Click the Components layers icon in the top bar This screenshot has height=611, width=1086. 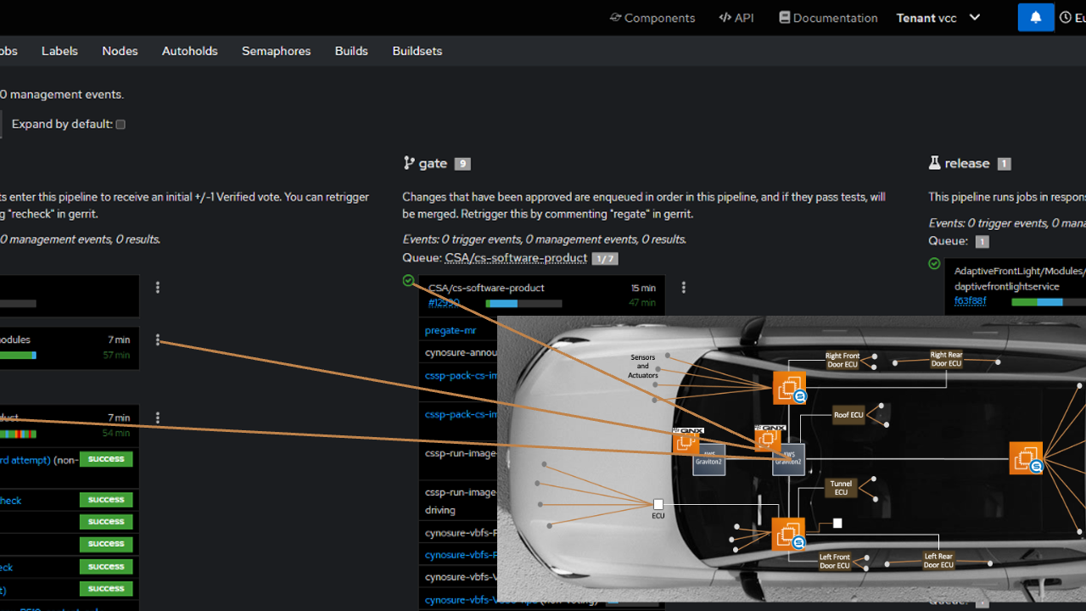coord(616,17)
